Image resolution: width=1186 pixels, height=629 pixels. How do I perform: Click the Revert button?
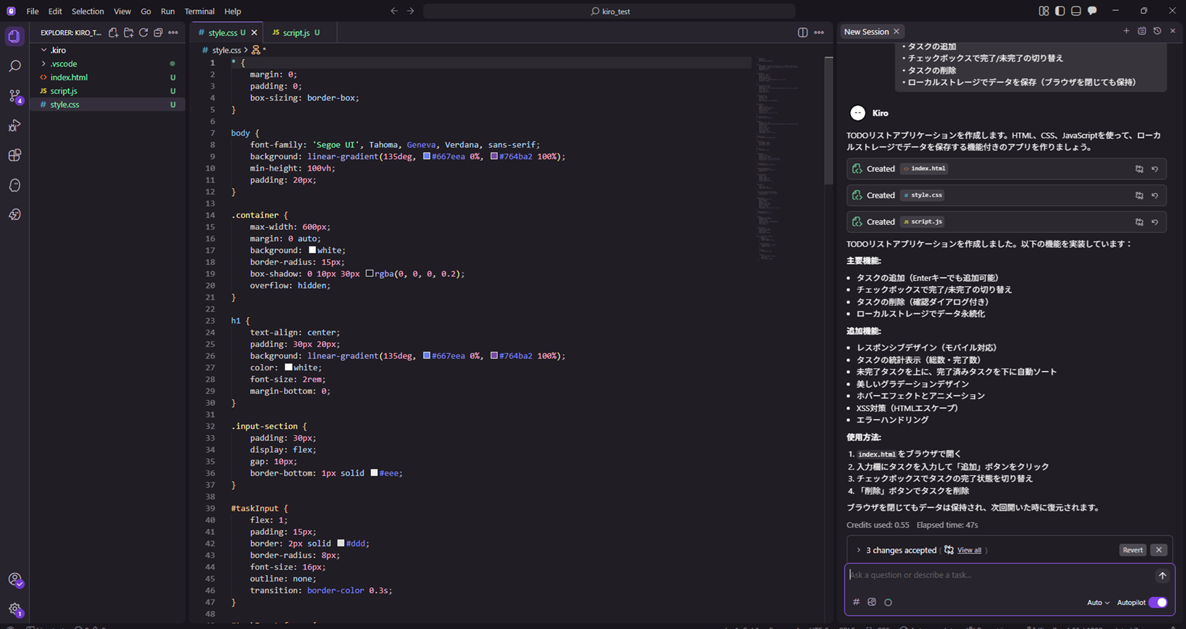[x=1132, y=550]
